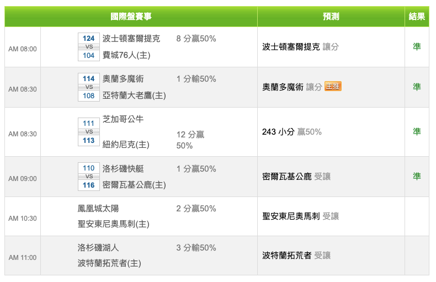Click score 116 for 密爾瓦基公鹿
This screenshot has width=436, height=282.
(x=89, y=185)
